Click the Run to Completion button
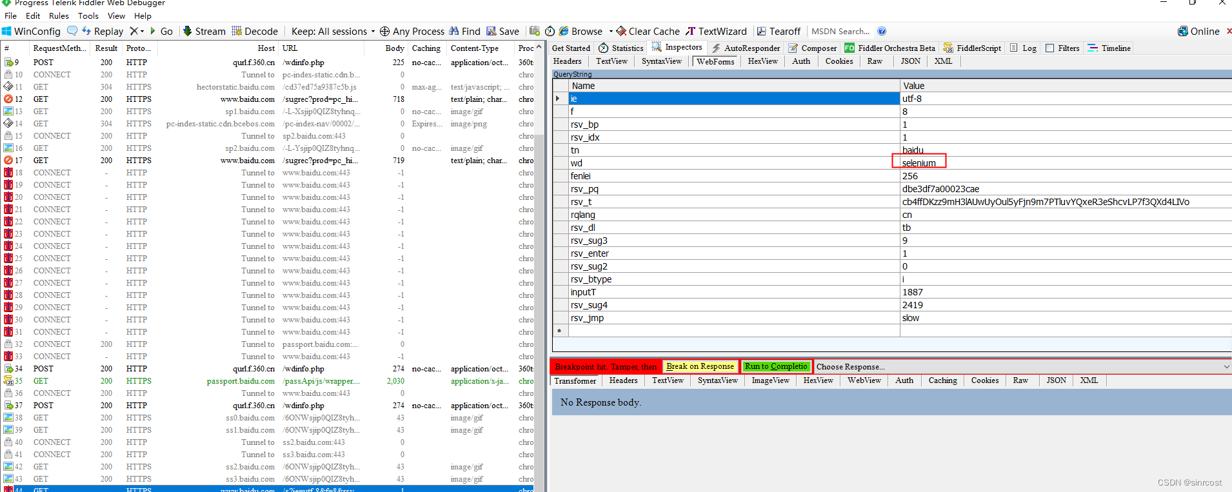The height and width of the screenshot is (492, 1232). (x=776, y=366)
